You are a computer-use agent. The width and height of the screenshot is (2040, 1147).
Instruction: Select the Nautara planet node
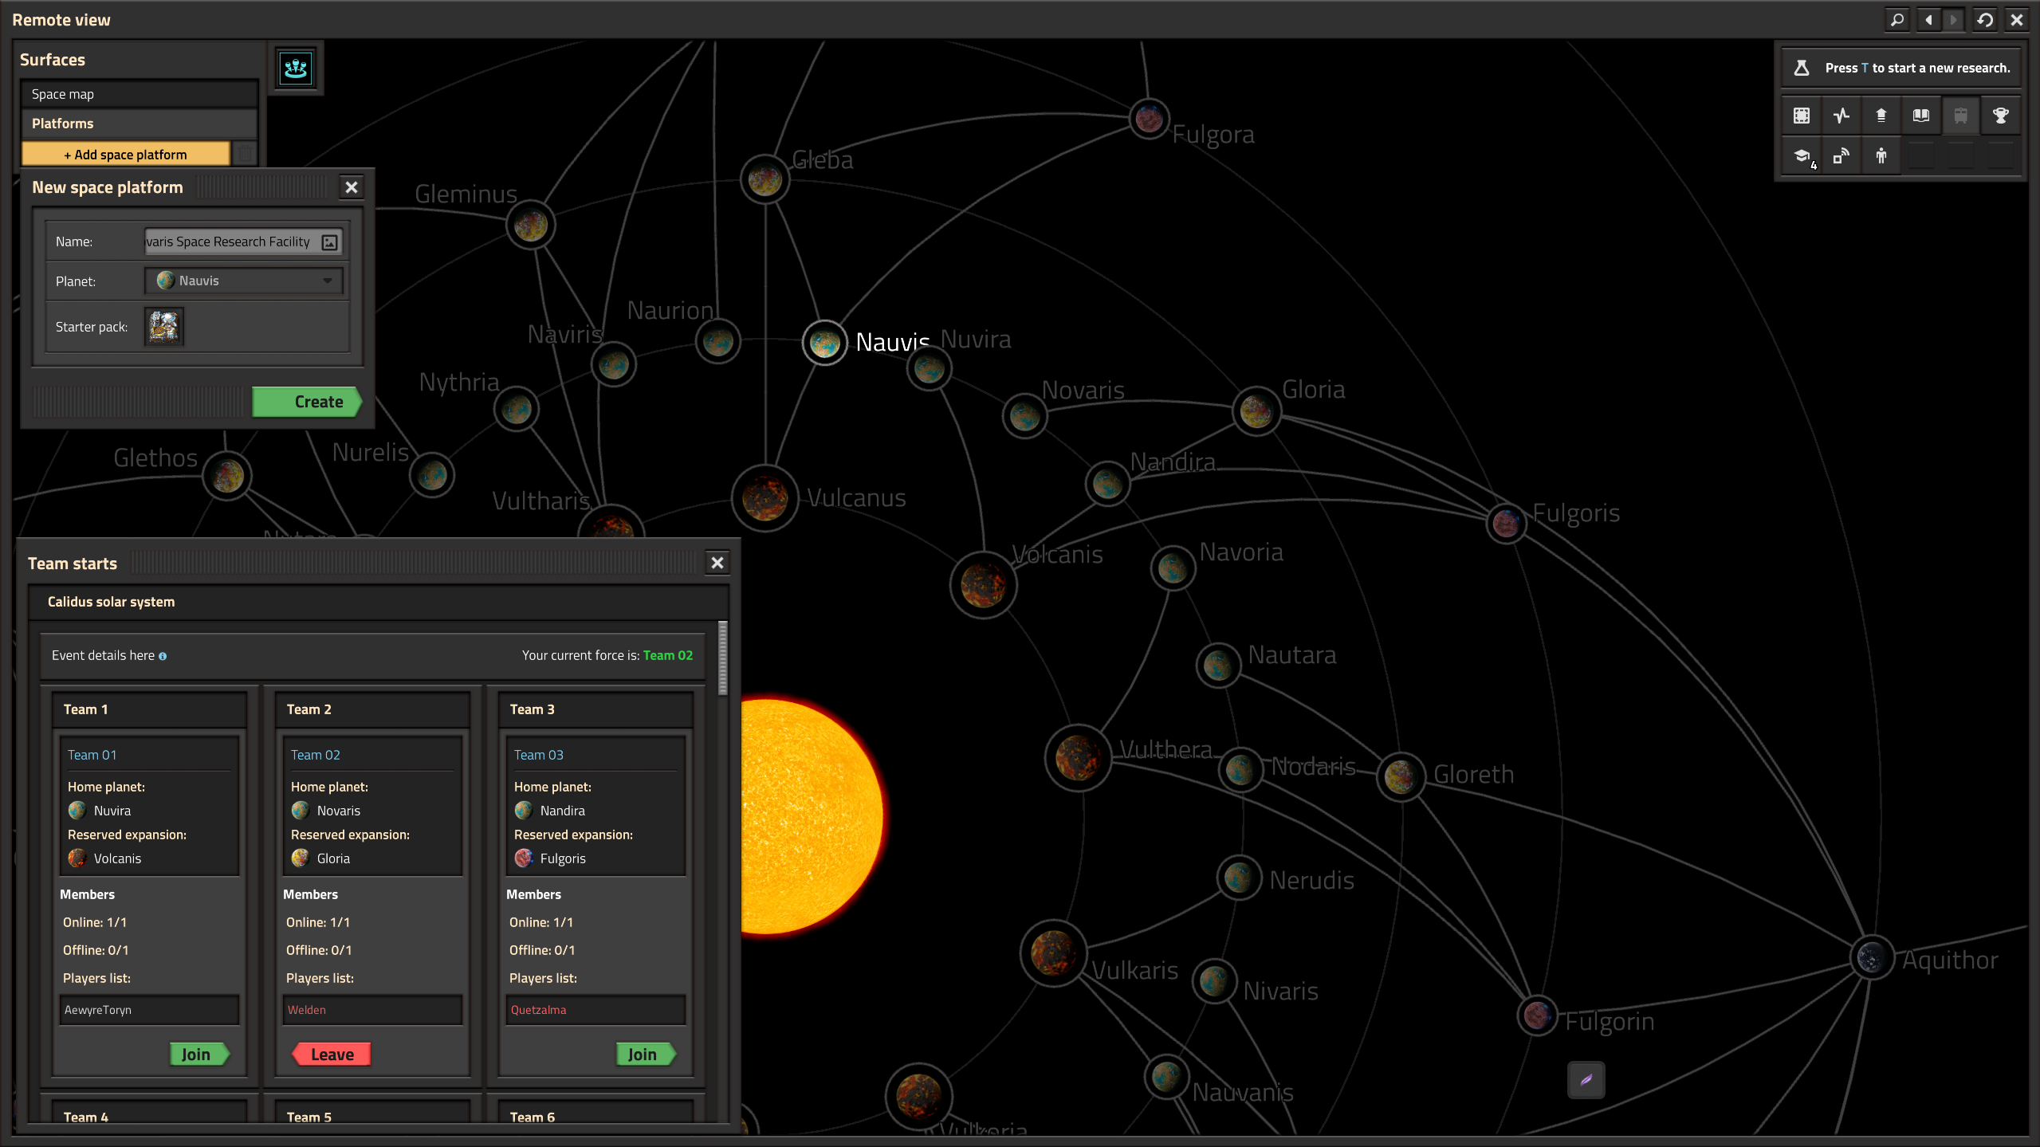coord(1218,665)
